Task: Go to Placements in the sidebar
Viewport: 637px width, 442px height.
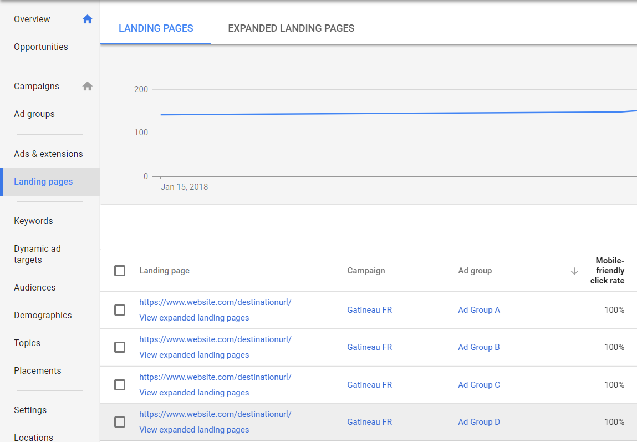Action: [37, 370]
